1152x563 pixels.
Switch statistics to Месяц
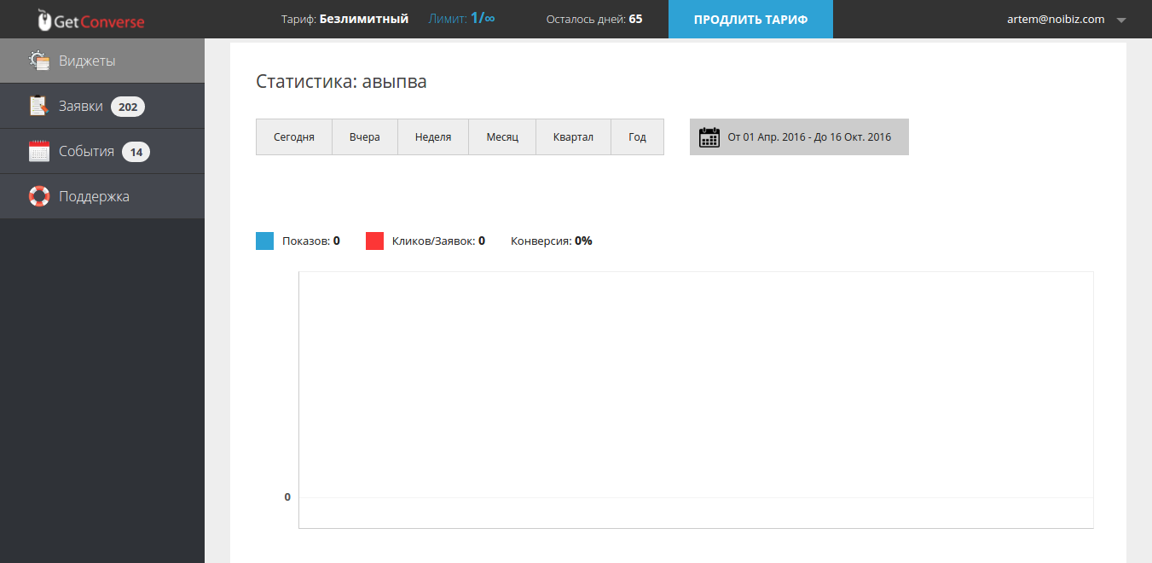(502, 136)
